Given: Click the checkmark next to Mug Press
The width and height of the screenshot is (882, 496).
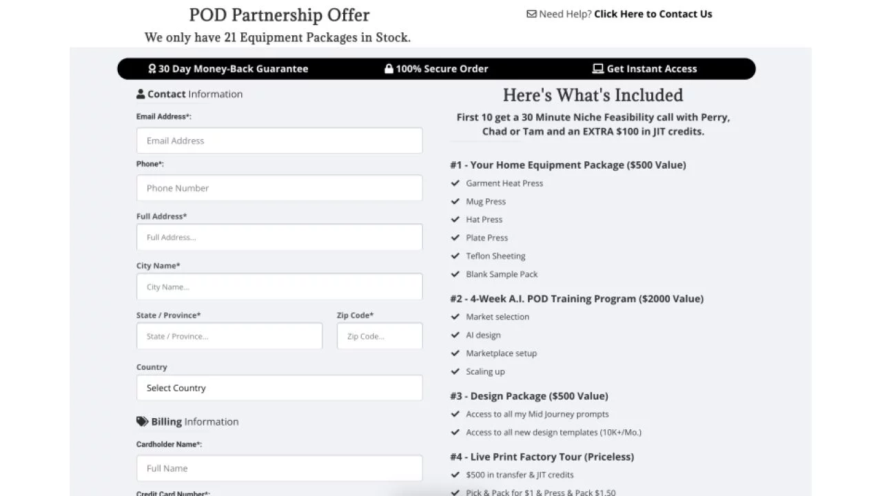Looking at the screenshot, I should pyautogui.click(x=455, y=201).
